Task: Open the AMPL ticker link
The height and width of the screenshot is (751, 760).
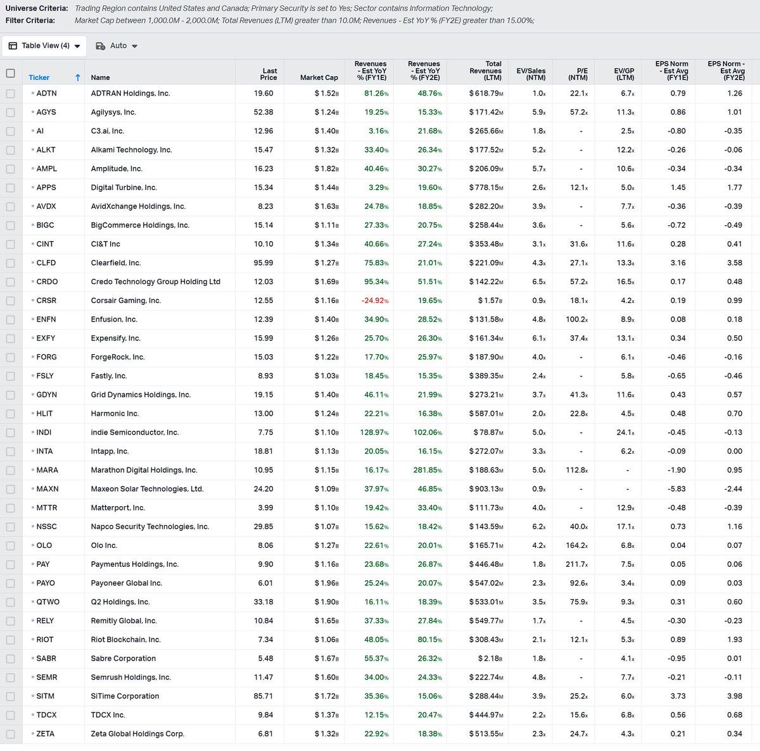Action: [47, 169]
